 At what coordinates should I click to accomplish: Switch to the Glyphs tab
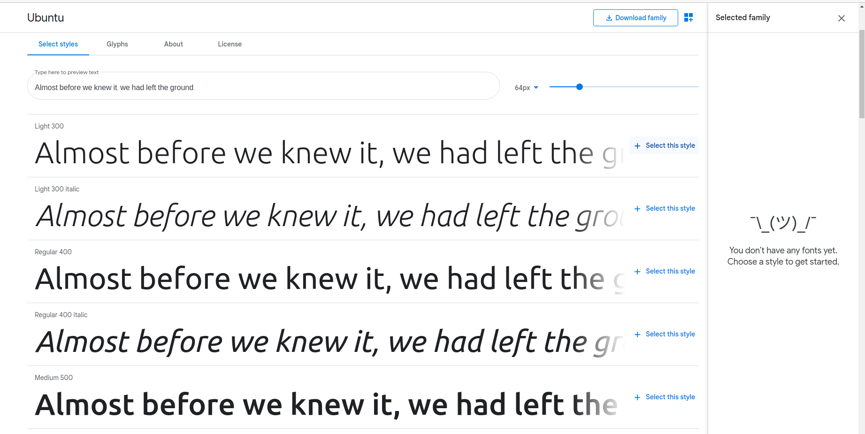117,44
